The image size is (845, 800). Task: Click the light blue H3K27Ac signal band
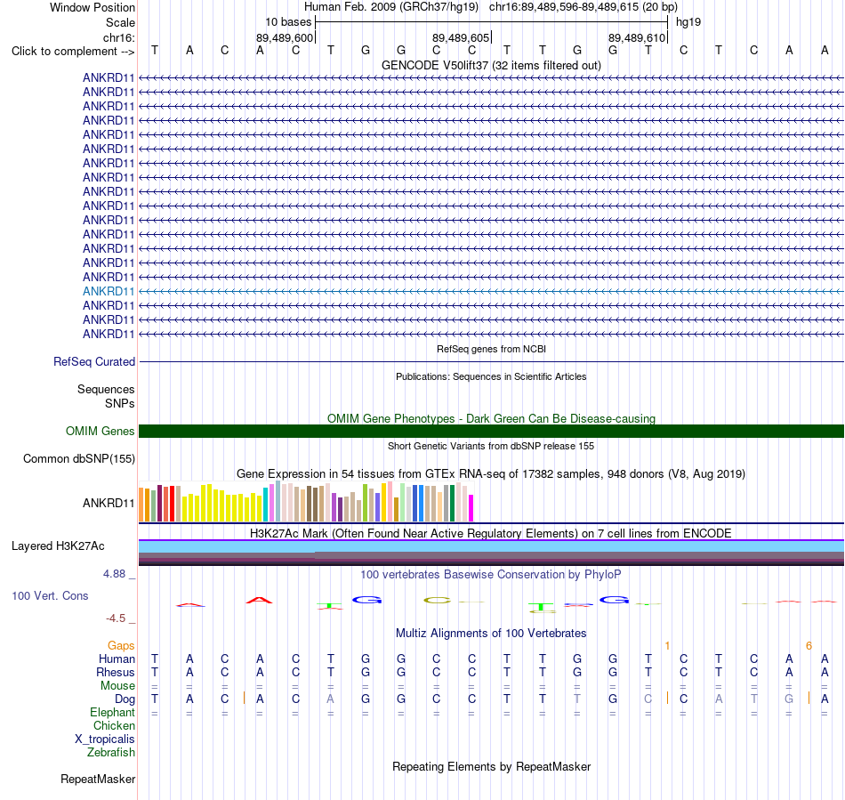(x=491, y=546)
